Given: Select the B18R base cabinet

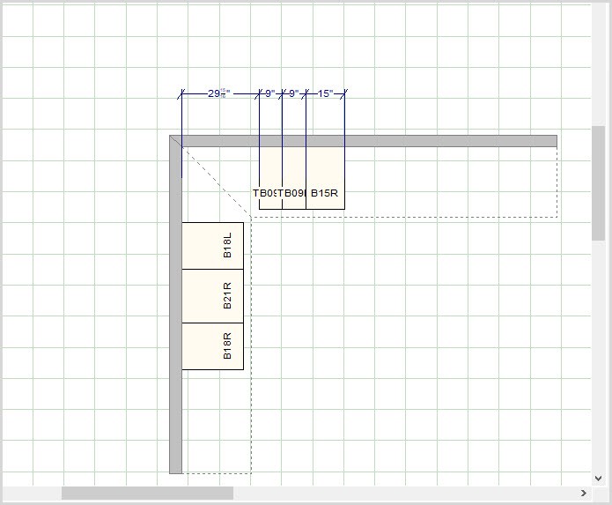Looking at the screenshot, I should pyautogui.click(x=213, y=346).
